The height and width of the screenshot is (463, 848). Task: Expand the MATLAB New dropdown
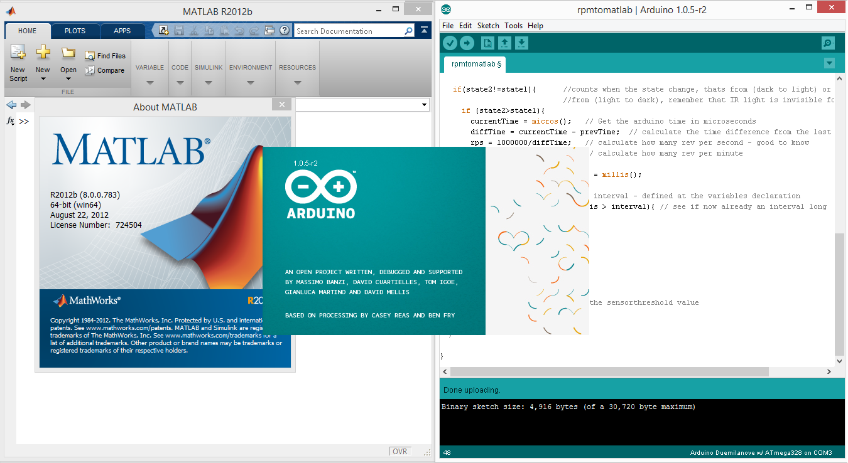(43, 79)
